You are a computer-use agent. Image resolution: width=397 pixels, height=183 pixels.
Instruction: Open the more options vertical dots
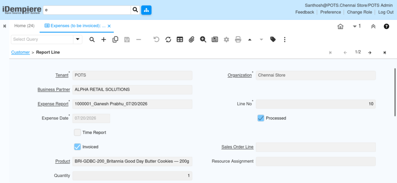(285, 39)
